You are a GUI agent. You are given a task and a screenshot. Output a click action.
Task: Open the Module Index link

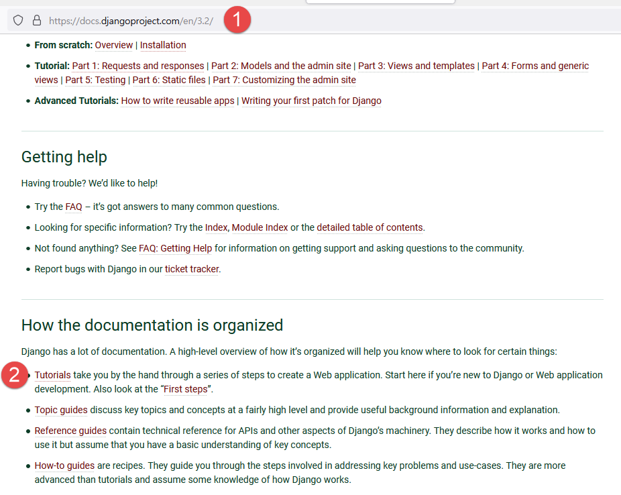260,227
